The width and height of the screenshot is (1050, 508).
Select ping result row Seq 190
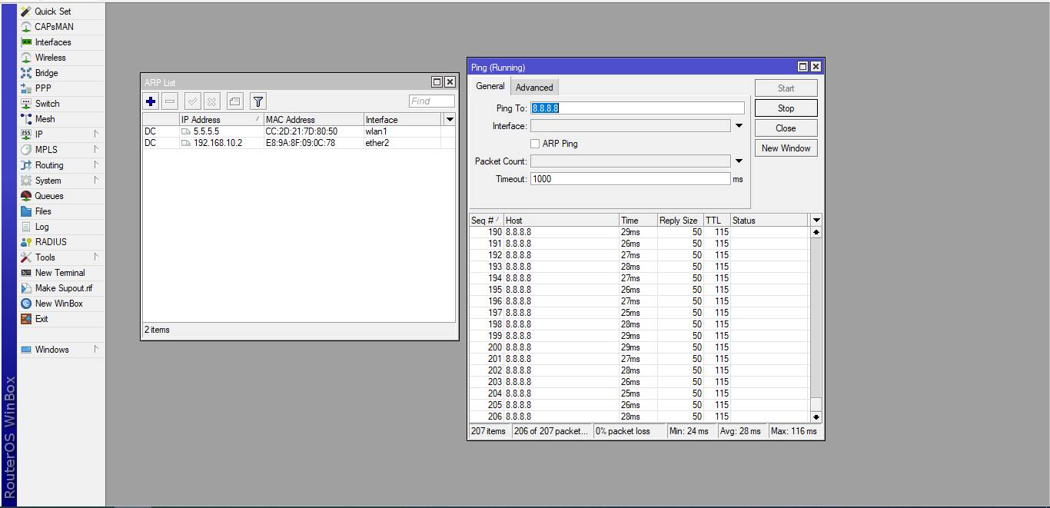click(x=640, y=232)
